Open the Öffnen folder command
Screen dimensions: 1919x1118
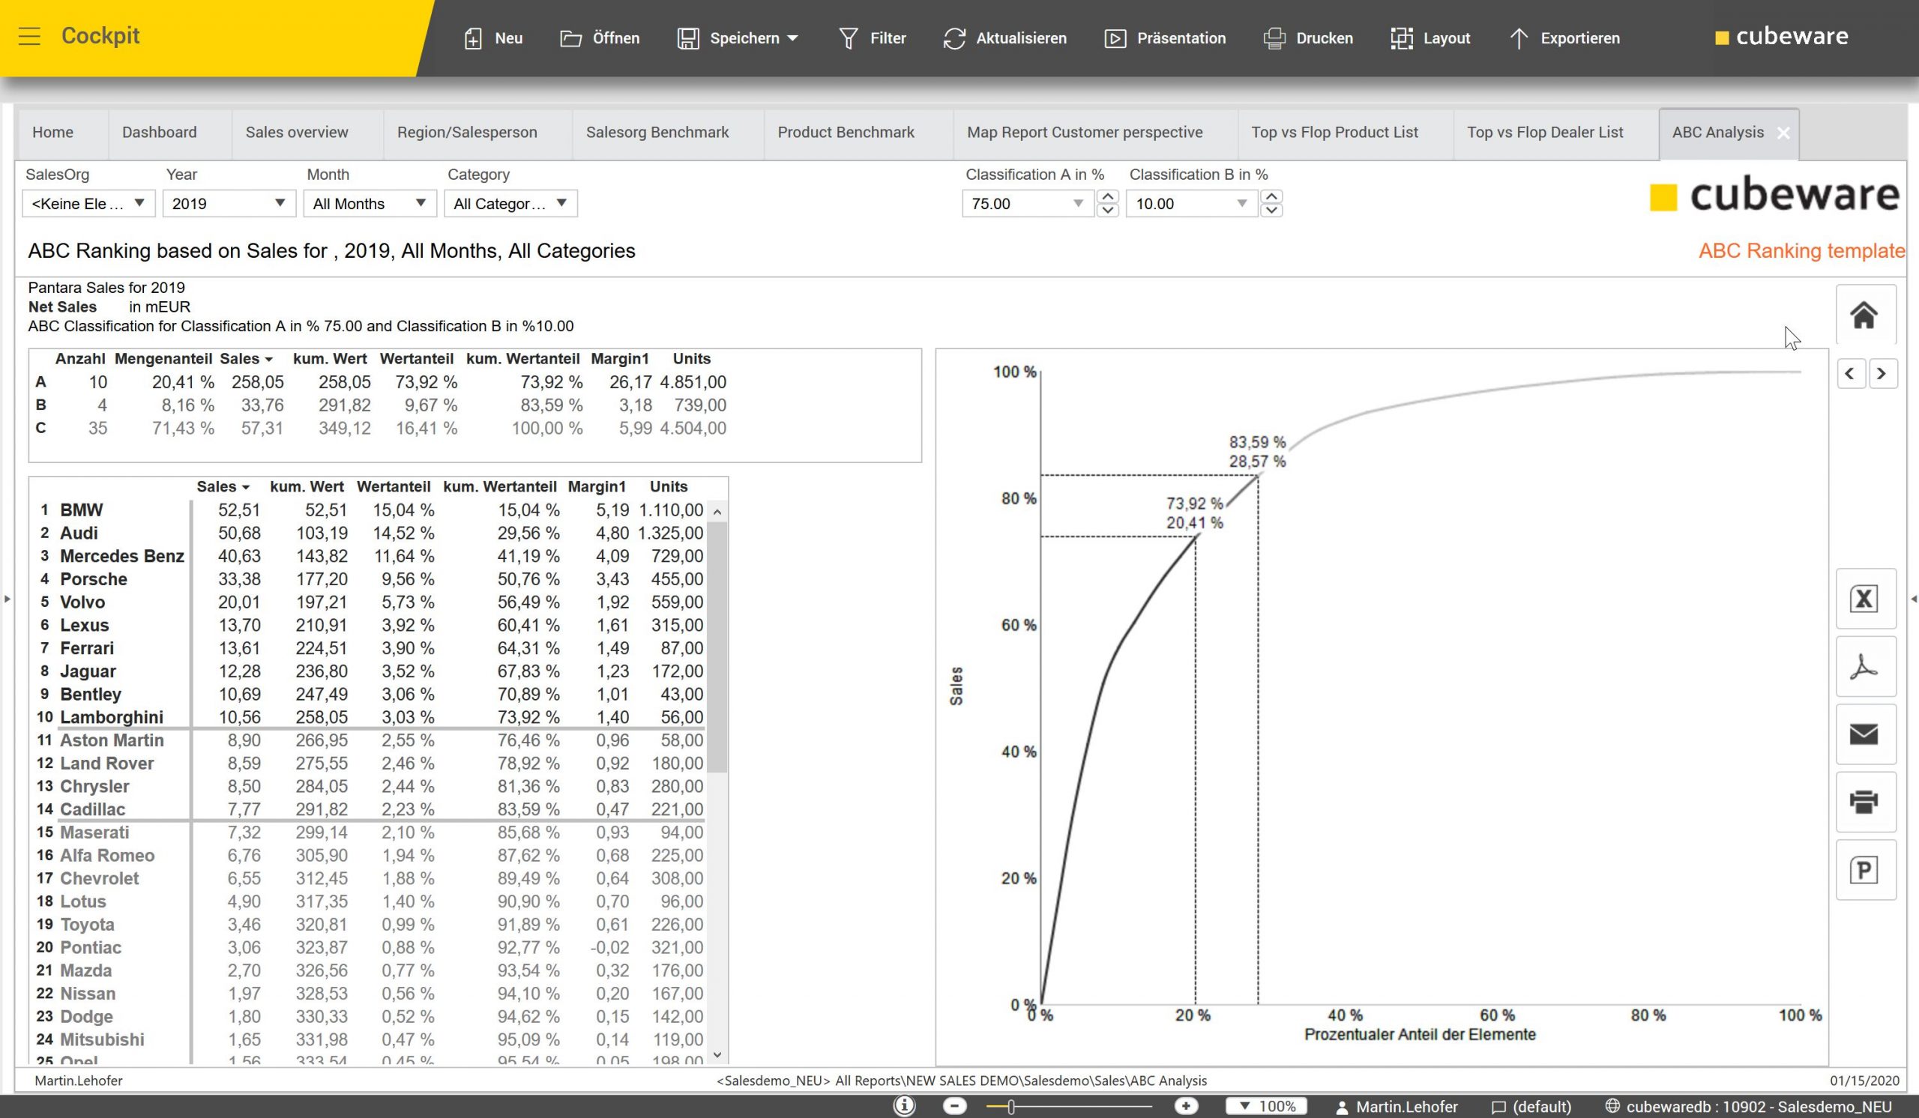tap(600, 38)
